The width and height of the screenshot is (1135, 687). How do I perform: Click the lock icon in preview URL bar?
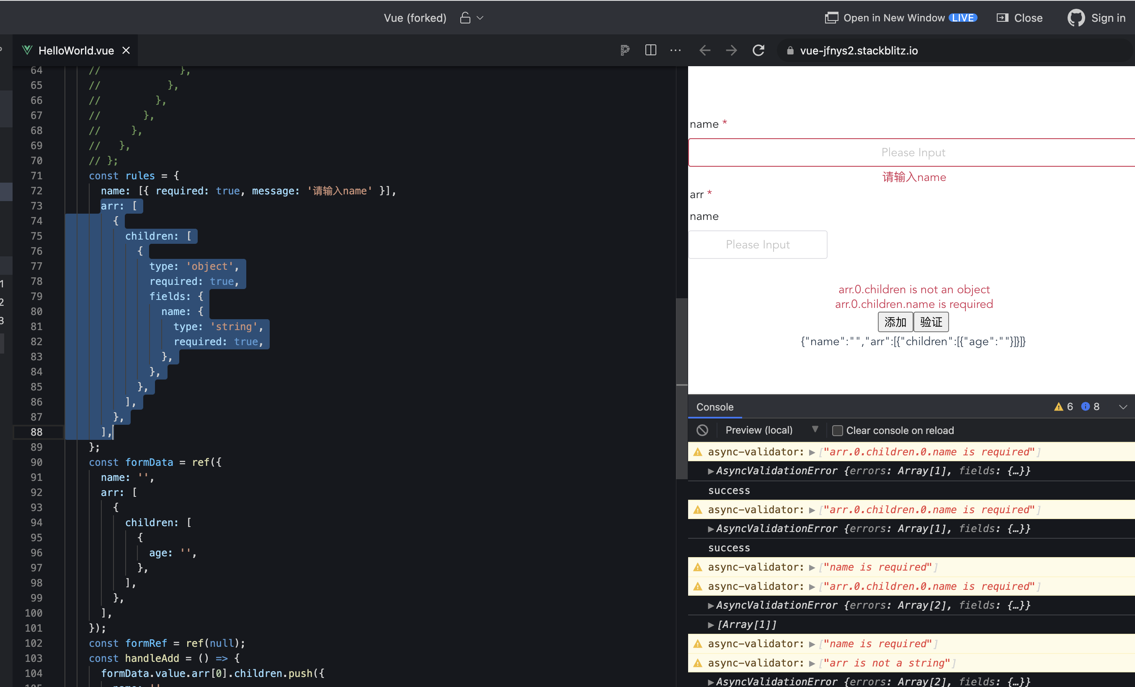790,51
